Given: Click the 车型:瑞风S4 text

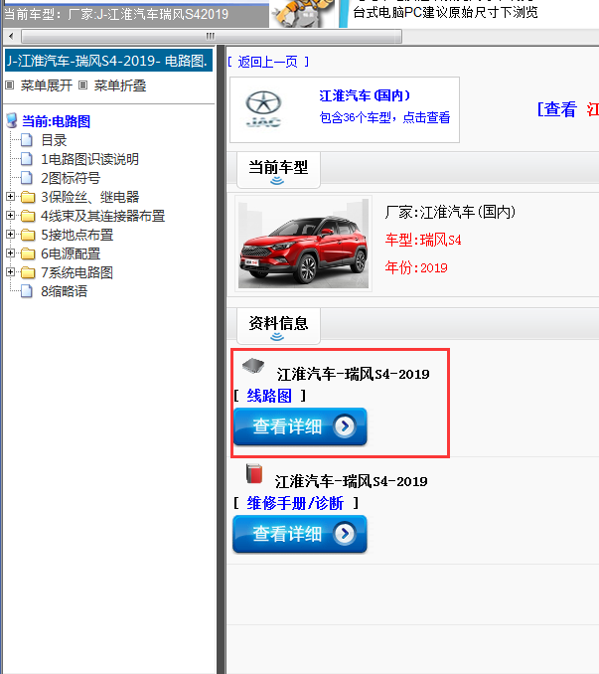Looking at the screenshot, I should (423, 240).
